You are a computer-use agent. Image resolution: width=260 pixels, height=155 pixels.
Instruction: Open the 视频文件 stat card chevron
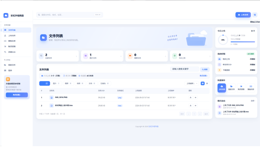pyautogui.click(x=165, y=56)
